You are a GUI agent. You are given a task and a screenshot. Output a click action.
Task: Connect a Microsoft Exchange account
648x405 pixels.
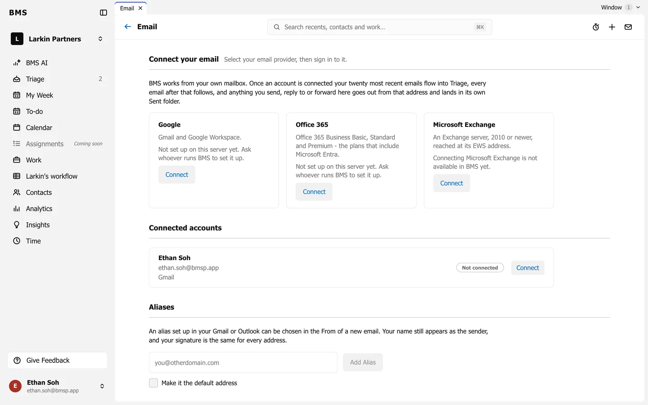tap(451, 183)
